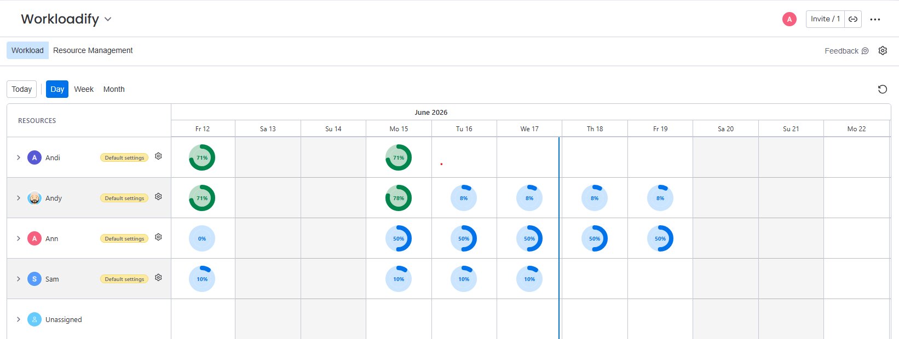This screenshot has width=899, height=339.
Task: Click Andi's Default settings badge
Action: pyautogui.click(x=124, y=157)
